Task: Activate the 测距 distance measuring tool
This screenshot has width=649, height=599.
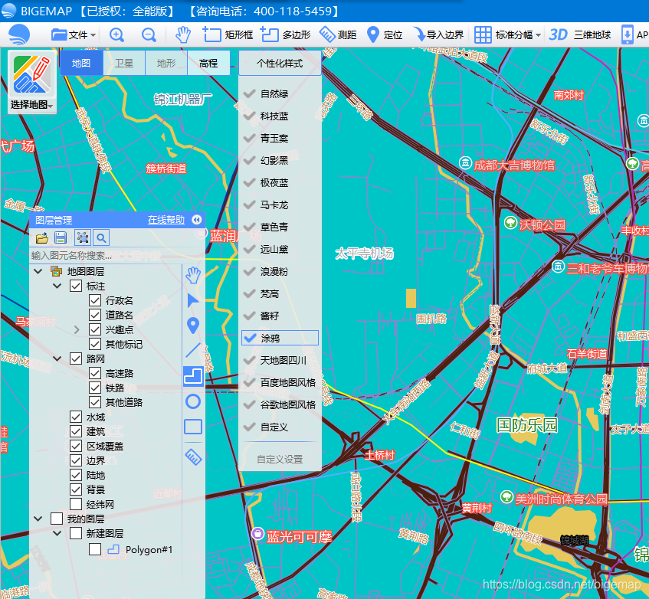Action: point(338,34)
